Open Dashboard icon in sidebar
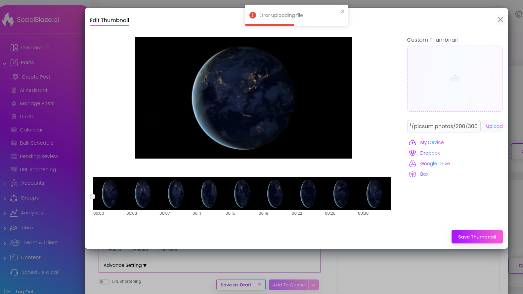Viewport: 523px width, 294px height. coord(14,48)
